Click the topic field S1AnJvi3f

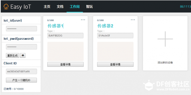pos(115,36)
